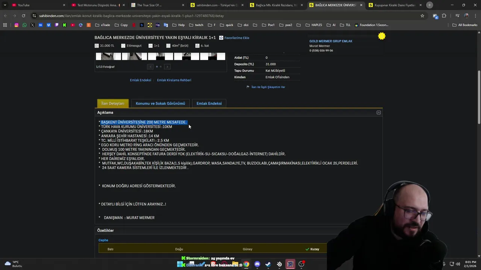Open the media controls icon in toolbar
The height and width of the screenshot is (270, 481).
point(457,16)
